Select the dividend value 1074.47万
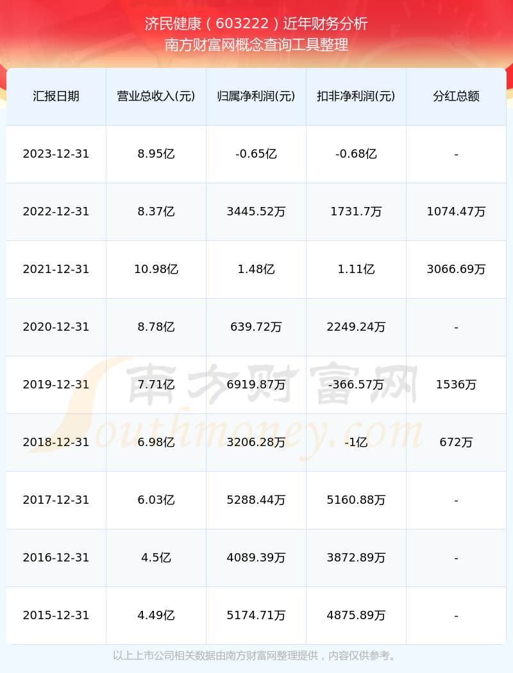 [457, 212]
